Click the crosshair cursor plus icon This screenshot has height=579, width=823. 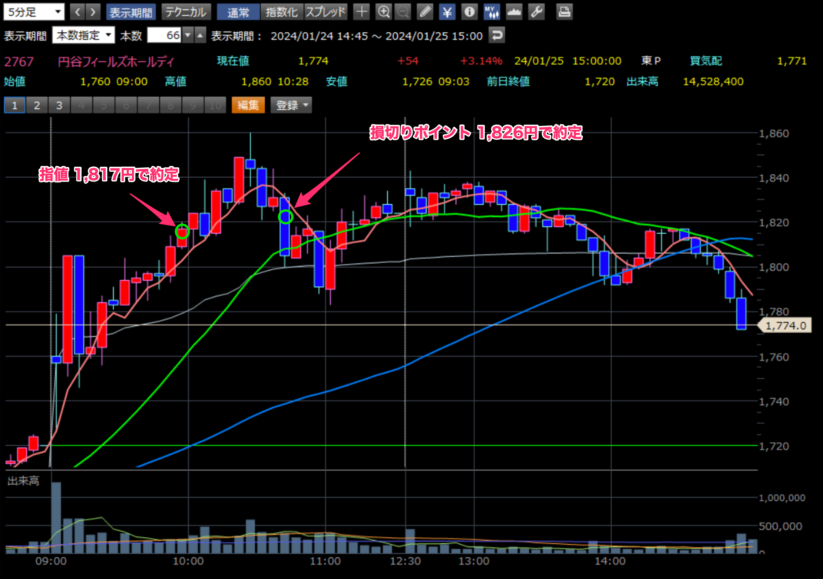pos(361,12)
